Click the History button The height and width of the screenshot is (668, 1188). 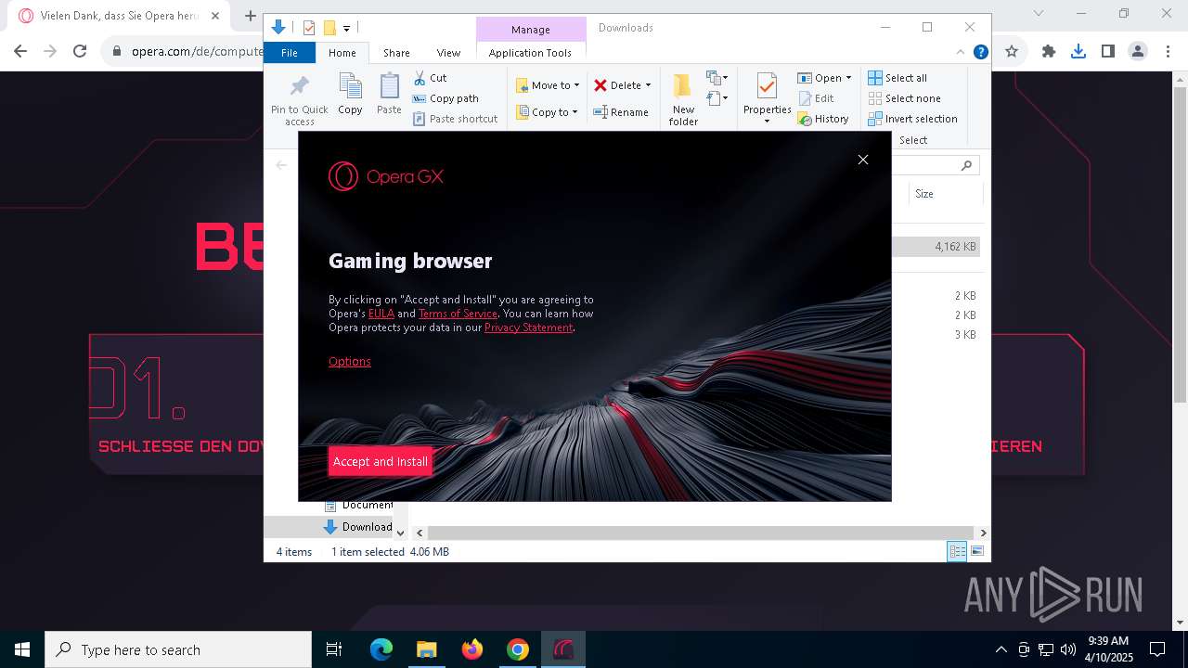823,119
